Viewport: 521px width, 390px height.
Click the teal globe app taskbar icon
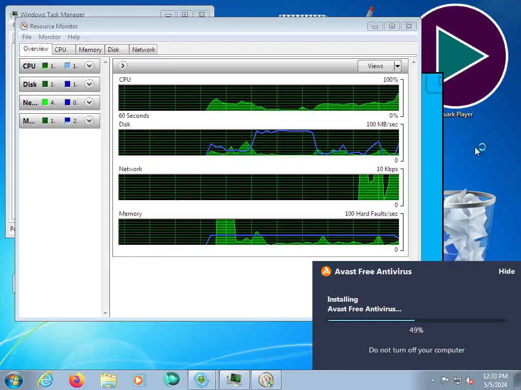point(171,379)
